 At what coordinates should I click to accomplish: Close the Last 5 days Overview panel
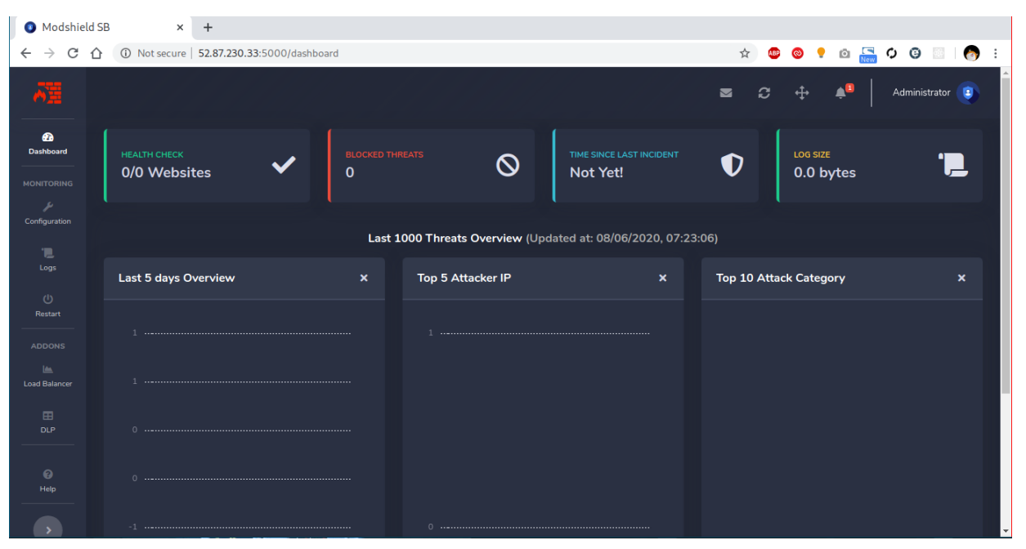(x=364, y=279)
